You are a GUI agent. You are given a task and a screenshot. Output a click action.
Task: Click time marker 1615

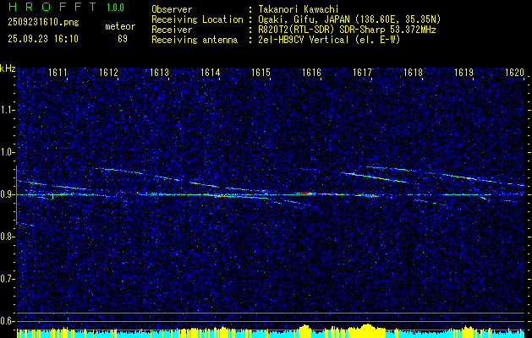pyautogui.click(x=261, y=73)
